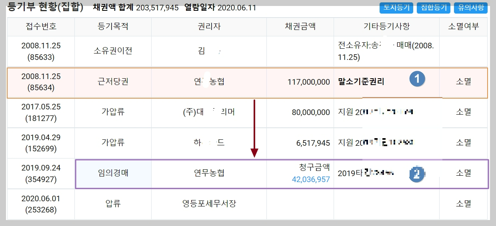The height and width of the screenshot is (226, 496).
Task: Select receipt number 2019.09.24 (354927)
Action: 41,173
